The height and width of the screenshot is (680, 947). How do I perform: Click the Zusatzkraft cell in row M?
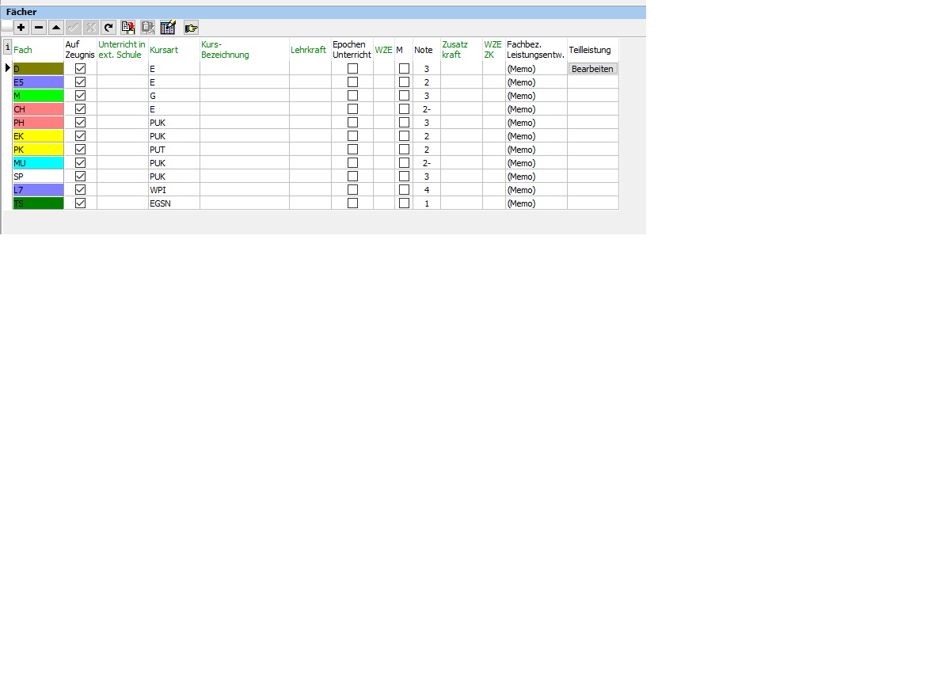[462, 96]
